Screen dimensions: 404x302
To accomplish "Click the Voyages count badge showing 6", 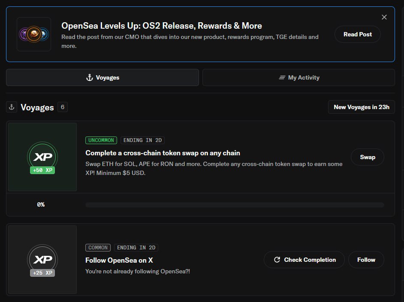I will 62,107.
